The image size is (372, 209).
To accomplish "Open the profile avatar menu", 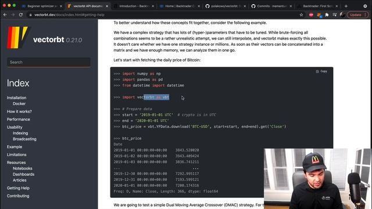I will point(342,15).
